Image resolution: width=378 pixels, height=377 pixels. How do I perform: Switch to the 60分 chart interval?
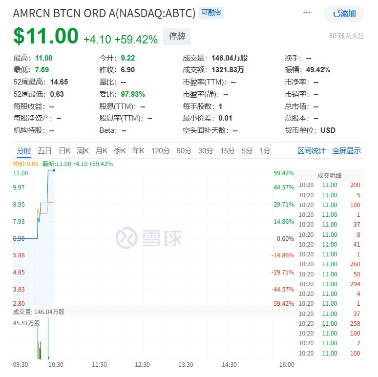pyautogui.click(x=184, y=151)
